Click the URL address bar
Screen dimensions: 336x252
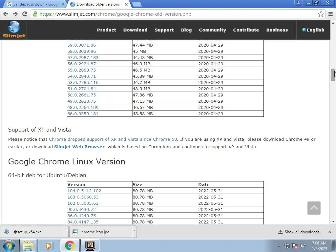click(x=176, y=14)
